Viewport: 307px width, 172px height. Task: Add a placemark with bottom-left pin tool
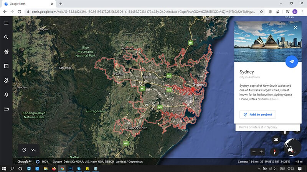coord(24,150)
